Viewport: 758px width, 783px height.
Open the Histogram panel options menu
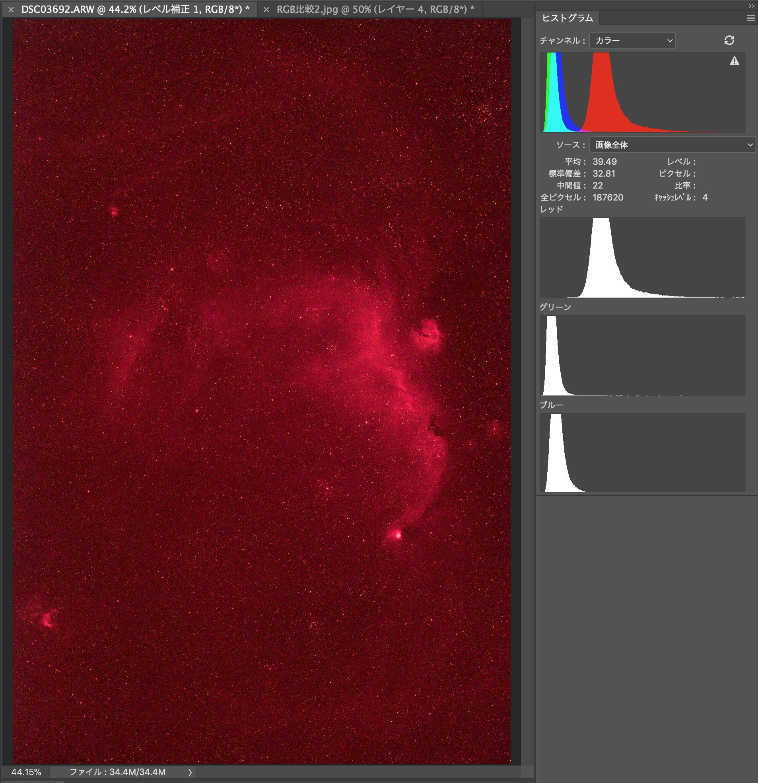pyautogui.click(x=750, y=18)
